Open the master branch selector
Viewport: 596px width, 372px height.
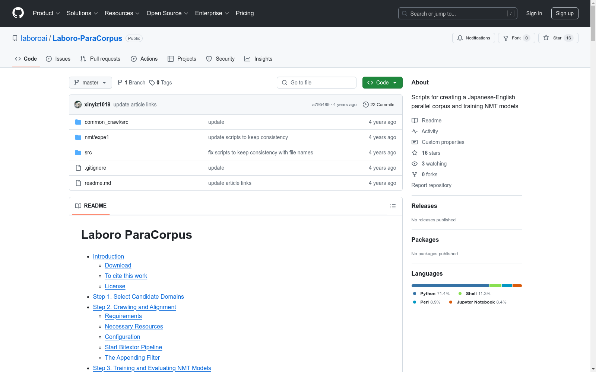tap(91, 83)
